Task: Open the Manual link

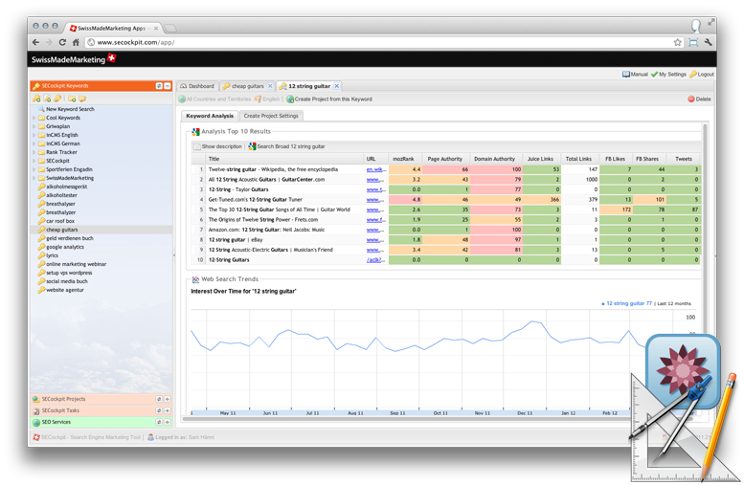Action: pos(635,74)
